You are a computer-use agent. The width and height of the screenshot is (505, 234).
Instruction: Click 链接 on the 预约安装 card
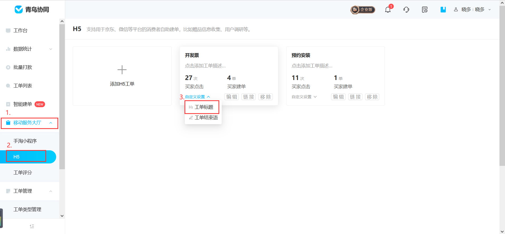355,97
